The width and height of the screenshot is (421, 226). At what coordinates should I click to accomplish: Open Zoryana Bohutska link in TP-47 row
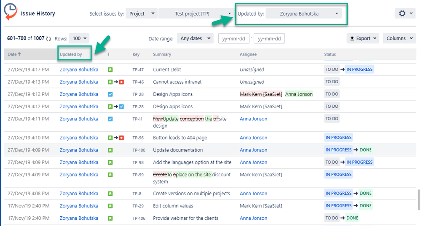[x=79, y=69]
